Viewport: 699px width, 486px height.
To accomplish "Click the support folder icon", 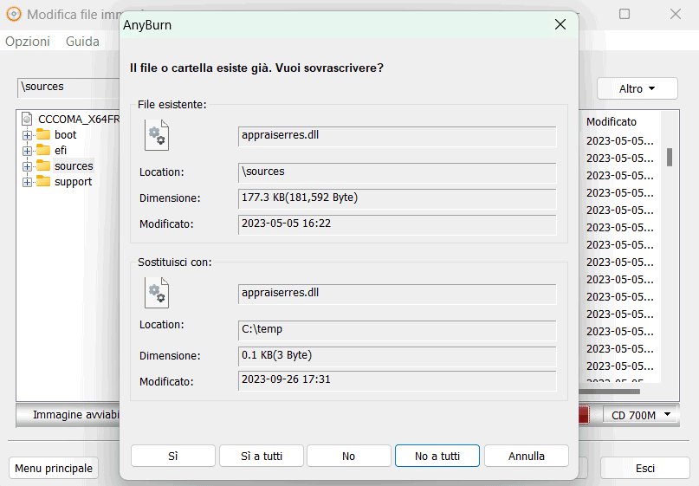I will pos(43,181).
